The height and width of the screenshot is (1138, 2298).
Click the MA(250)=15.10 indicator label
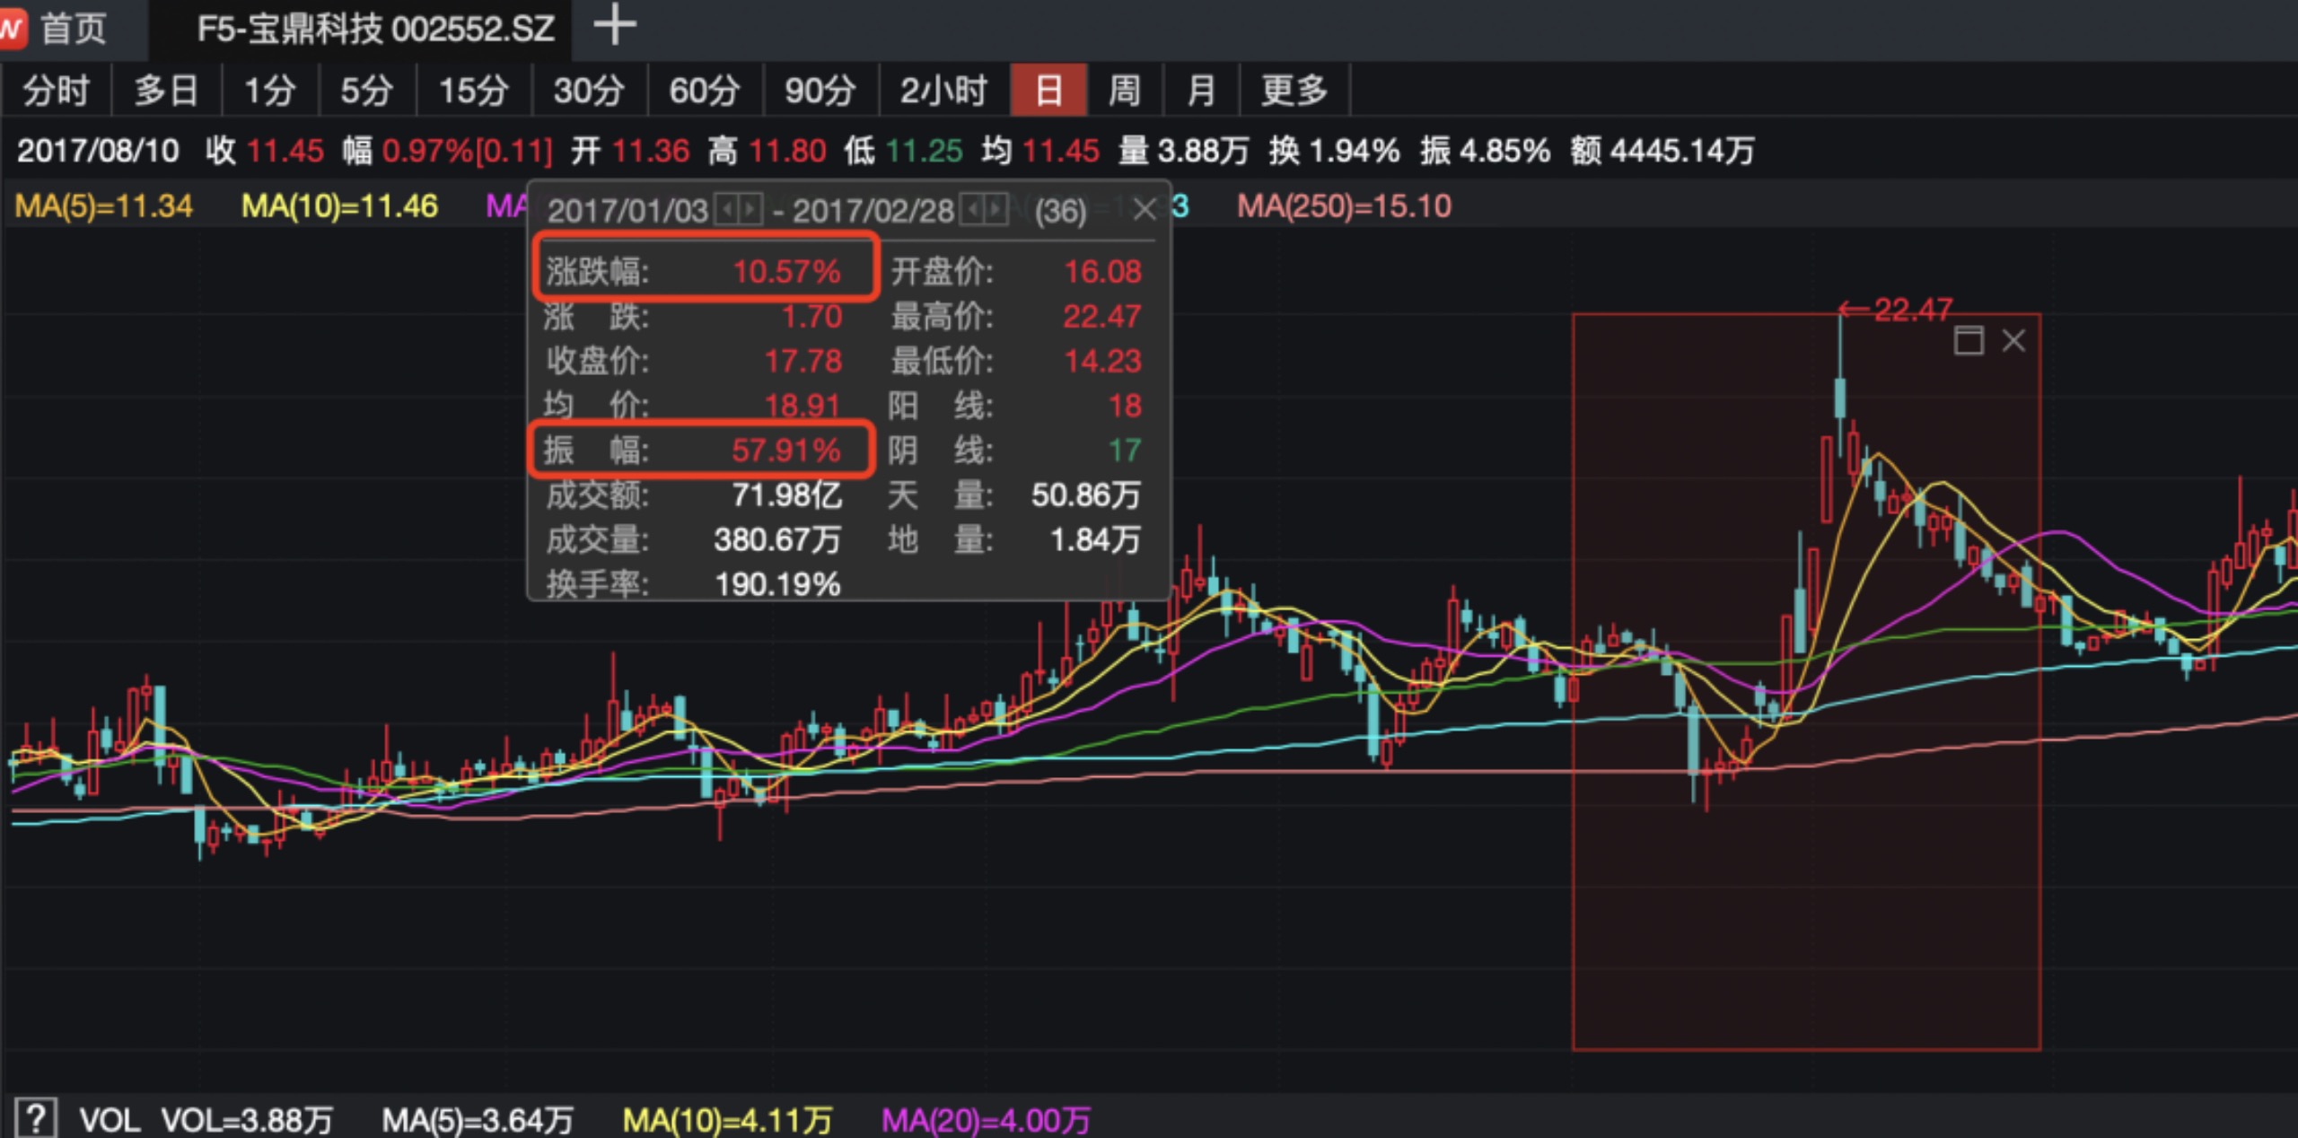[x=1343, y=206]
